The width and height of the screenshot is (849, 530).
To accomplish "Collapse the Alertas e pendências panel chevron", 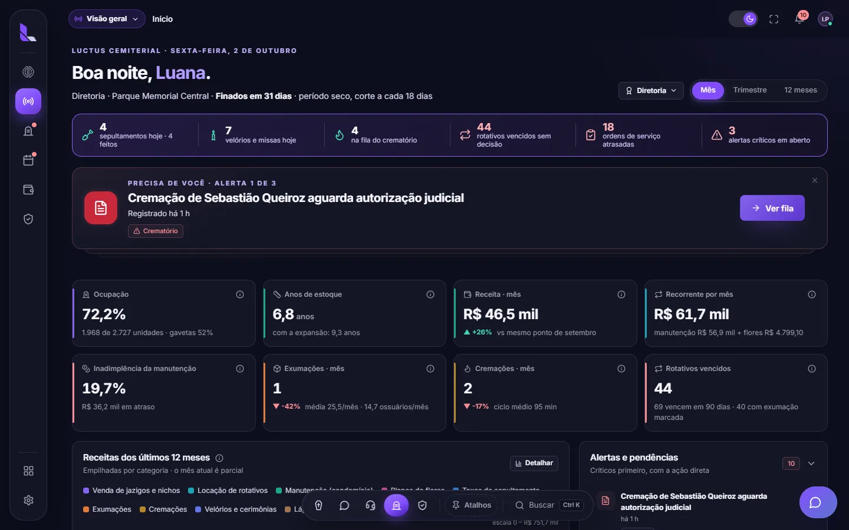I will (x=811, y=463).
